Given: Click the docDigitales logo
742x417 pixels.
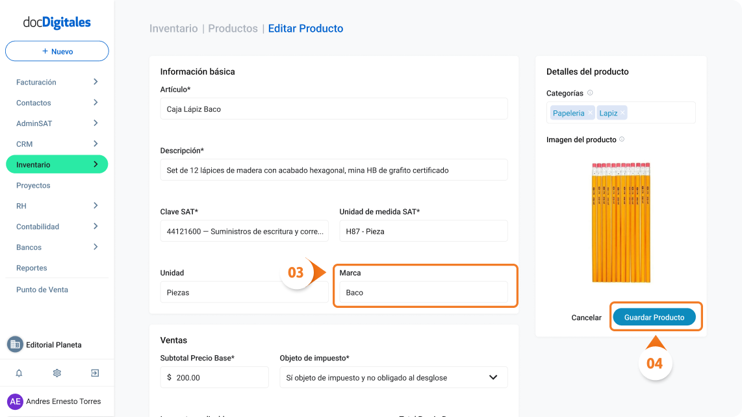Looking at the screenshot, I should tap(57, 22).
